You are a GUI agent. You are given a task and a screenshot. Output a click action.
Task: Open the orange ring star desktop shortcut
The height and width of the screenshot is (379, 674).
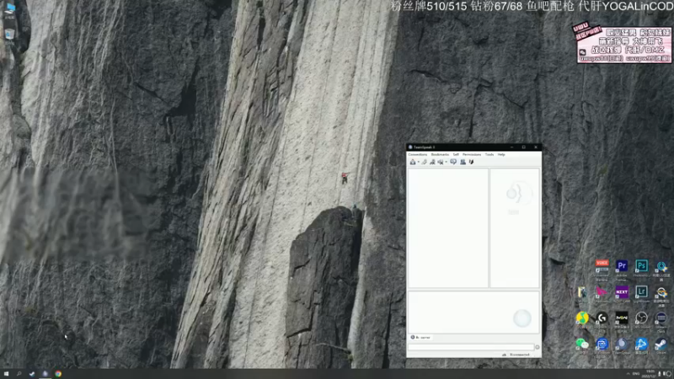[x=661, y=294]
